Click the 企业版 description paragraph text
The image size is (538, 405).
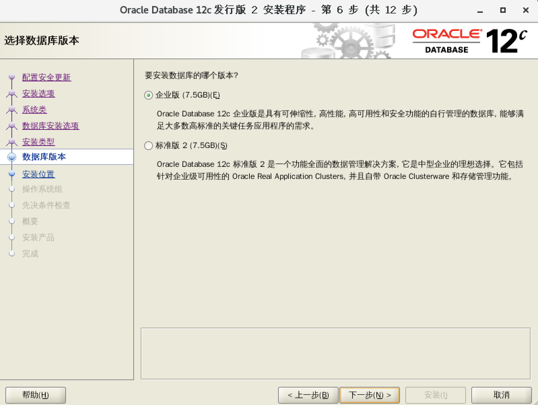(x=340, y=120)
